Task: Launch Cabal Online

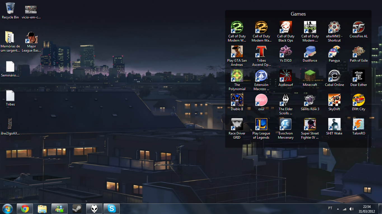Action: point(334,76)
